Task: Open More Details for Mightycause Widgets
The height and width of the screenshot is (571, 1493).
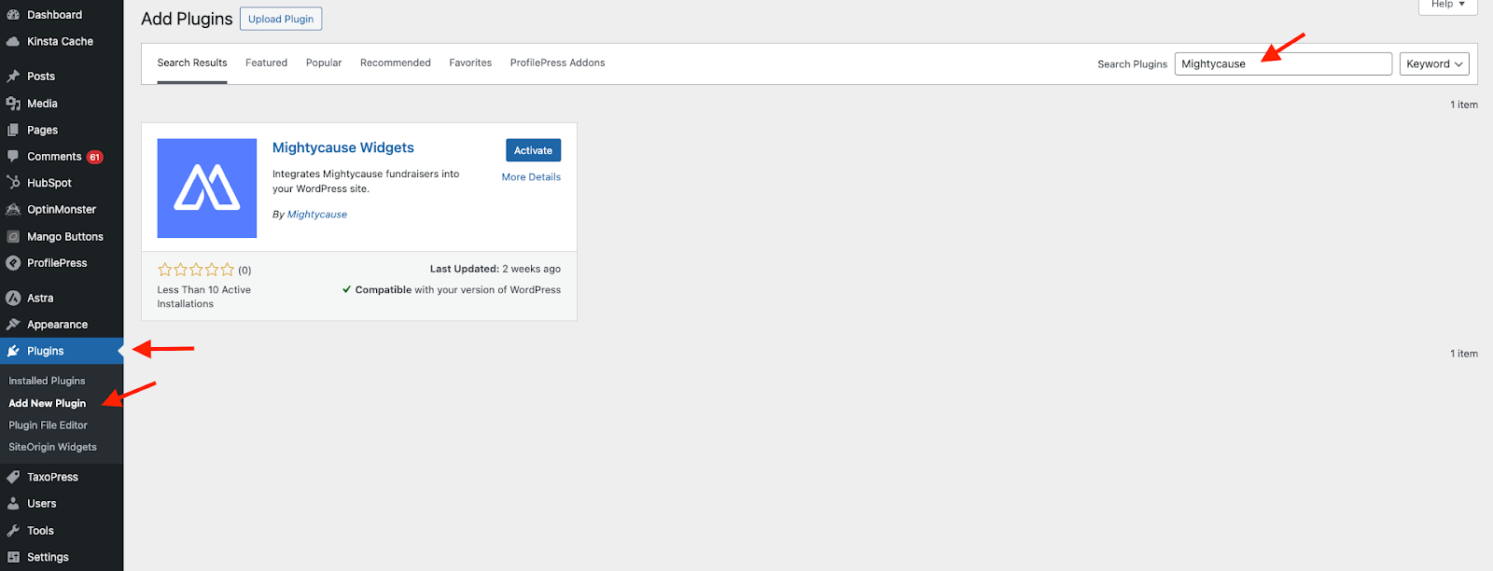Action: 531,177
